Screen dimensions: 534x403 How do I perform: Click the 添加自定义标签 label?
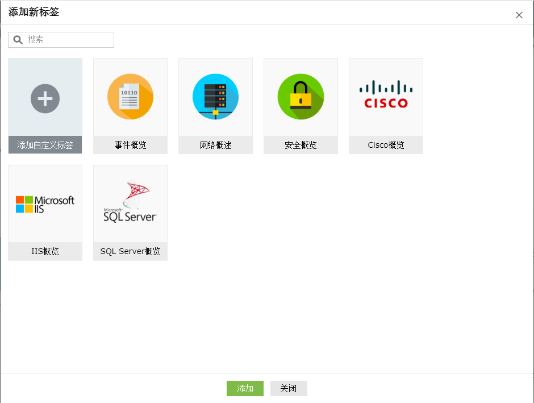click(45, 145)
